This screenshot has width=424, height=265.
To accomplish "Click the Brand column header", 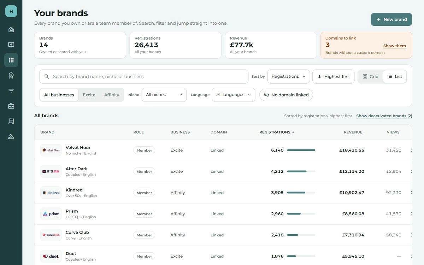I will [47, 132].
